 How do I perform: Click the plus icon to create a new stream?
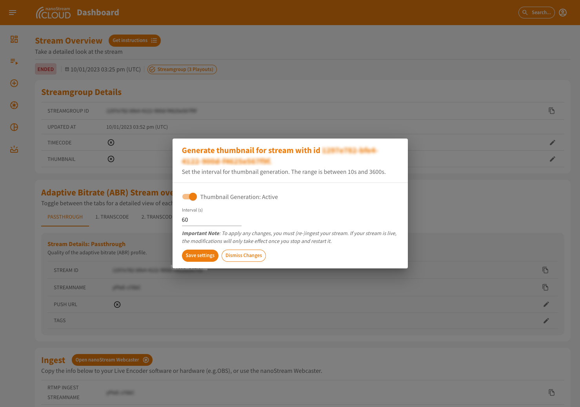(x=14, y=83)
